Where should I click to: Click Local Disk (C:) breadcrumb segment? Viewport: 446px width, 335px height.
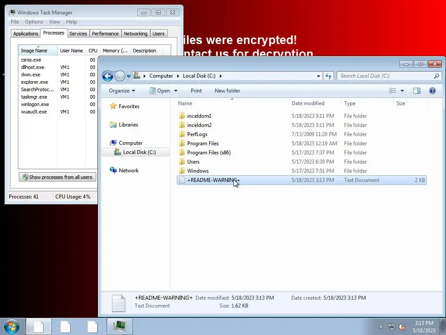tap(199, 76)
